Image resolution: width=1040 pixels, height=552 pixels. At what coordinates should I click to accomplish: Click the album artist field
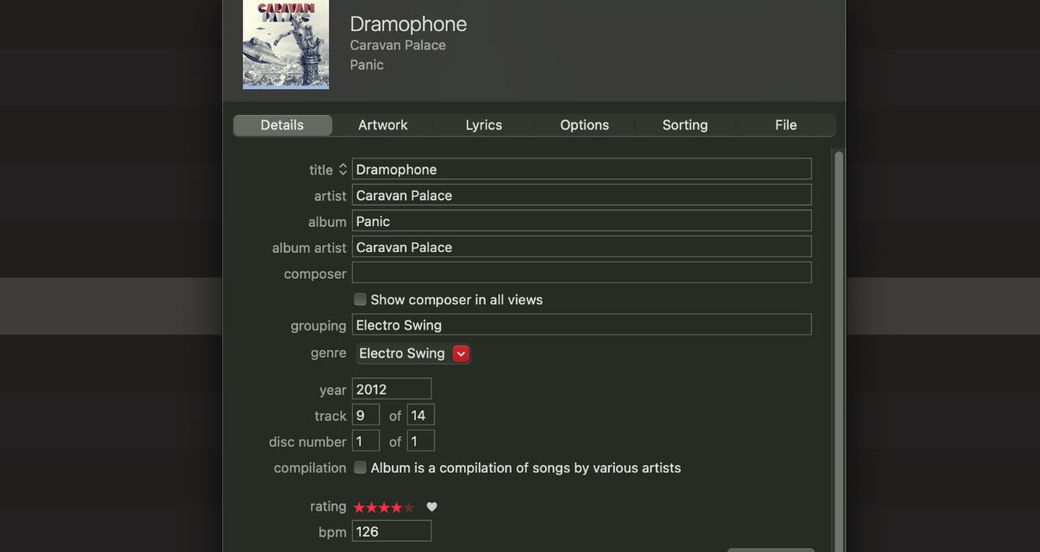click(581, 247)
